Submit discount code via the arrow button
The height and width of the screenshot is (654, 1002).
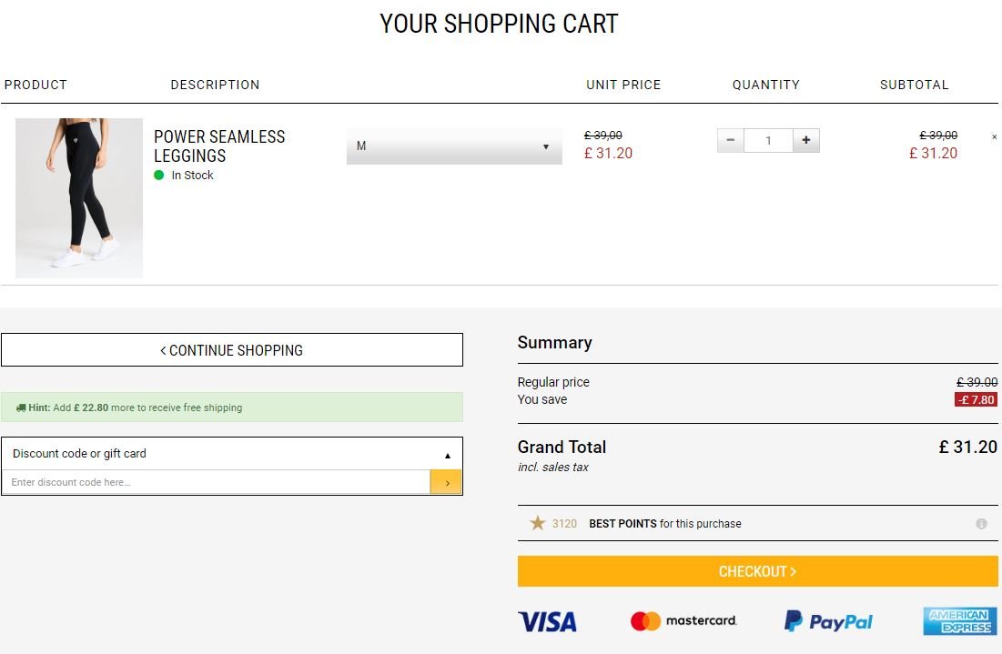445,481
